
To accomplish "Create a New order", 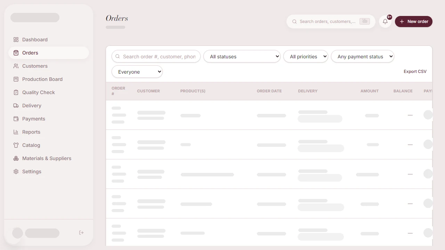I will tap(414, 22).
